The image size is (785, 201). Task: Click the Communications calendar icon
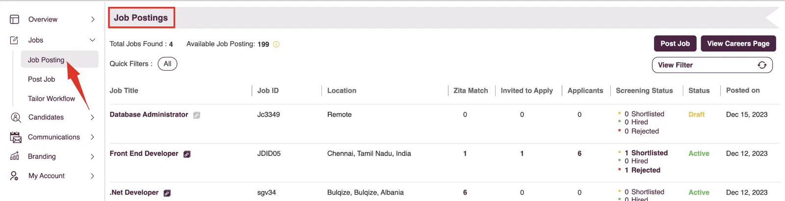[x=16, y=137]
